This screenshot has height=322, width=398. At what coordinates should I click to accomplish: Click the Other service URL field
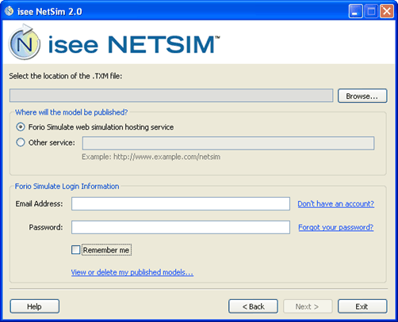228,143
